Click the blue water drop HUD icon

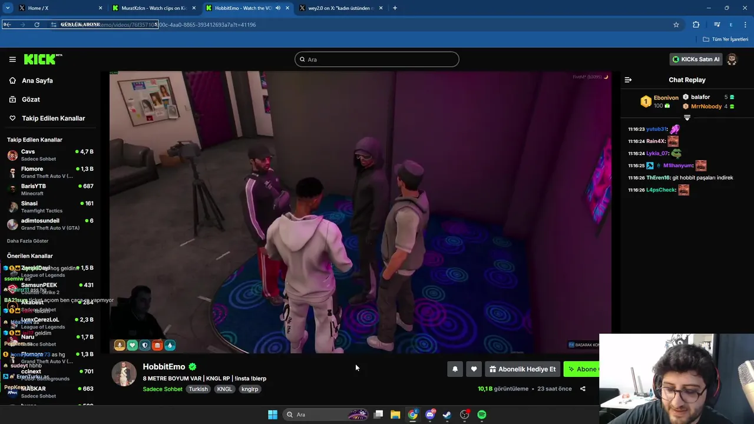tap(170, 346)
